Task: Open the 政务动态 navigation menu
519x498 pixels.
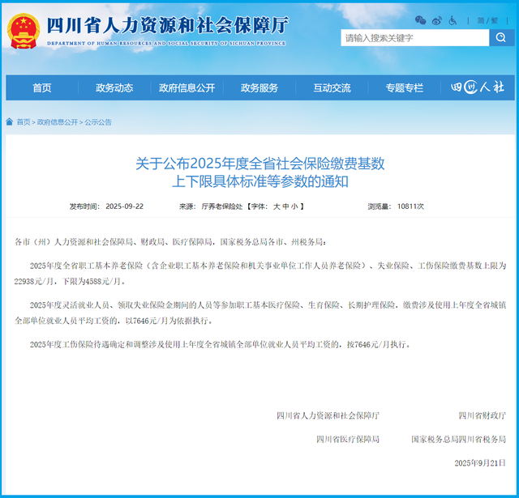Action: pyautogui.click(x=114, y=87)
